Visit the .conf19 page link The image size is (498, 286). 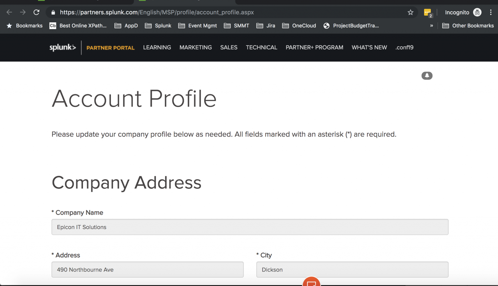(x=404, y=47)
